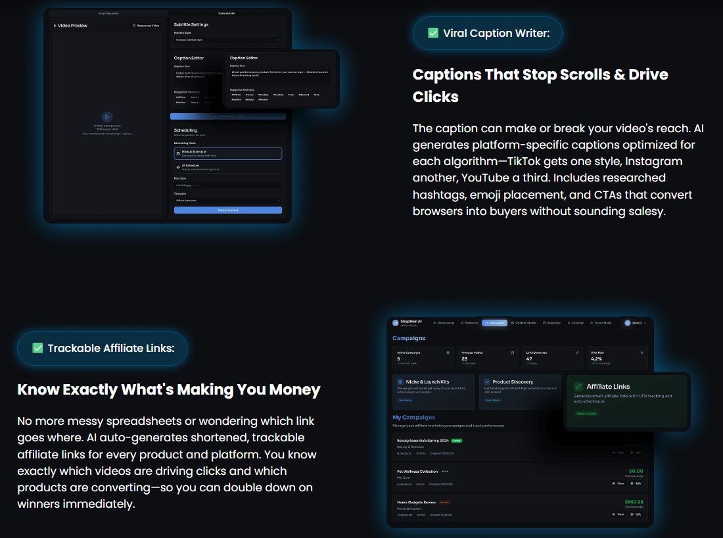Click the Active Campaigns card icon
Viewport: 723px width, 538px height.
[448, 353]
